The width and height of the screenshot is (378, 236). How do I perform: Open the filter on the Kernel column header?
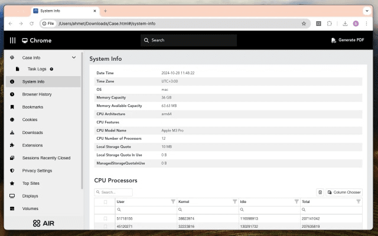[234, 202]
